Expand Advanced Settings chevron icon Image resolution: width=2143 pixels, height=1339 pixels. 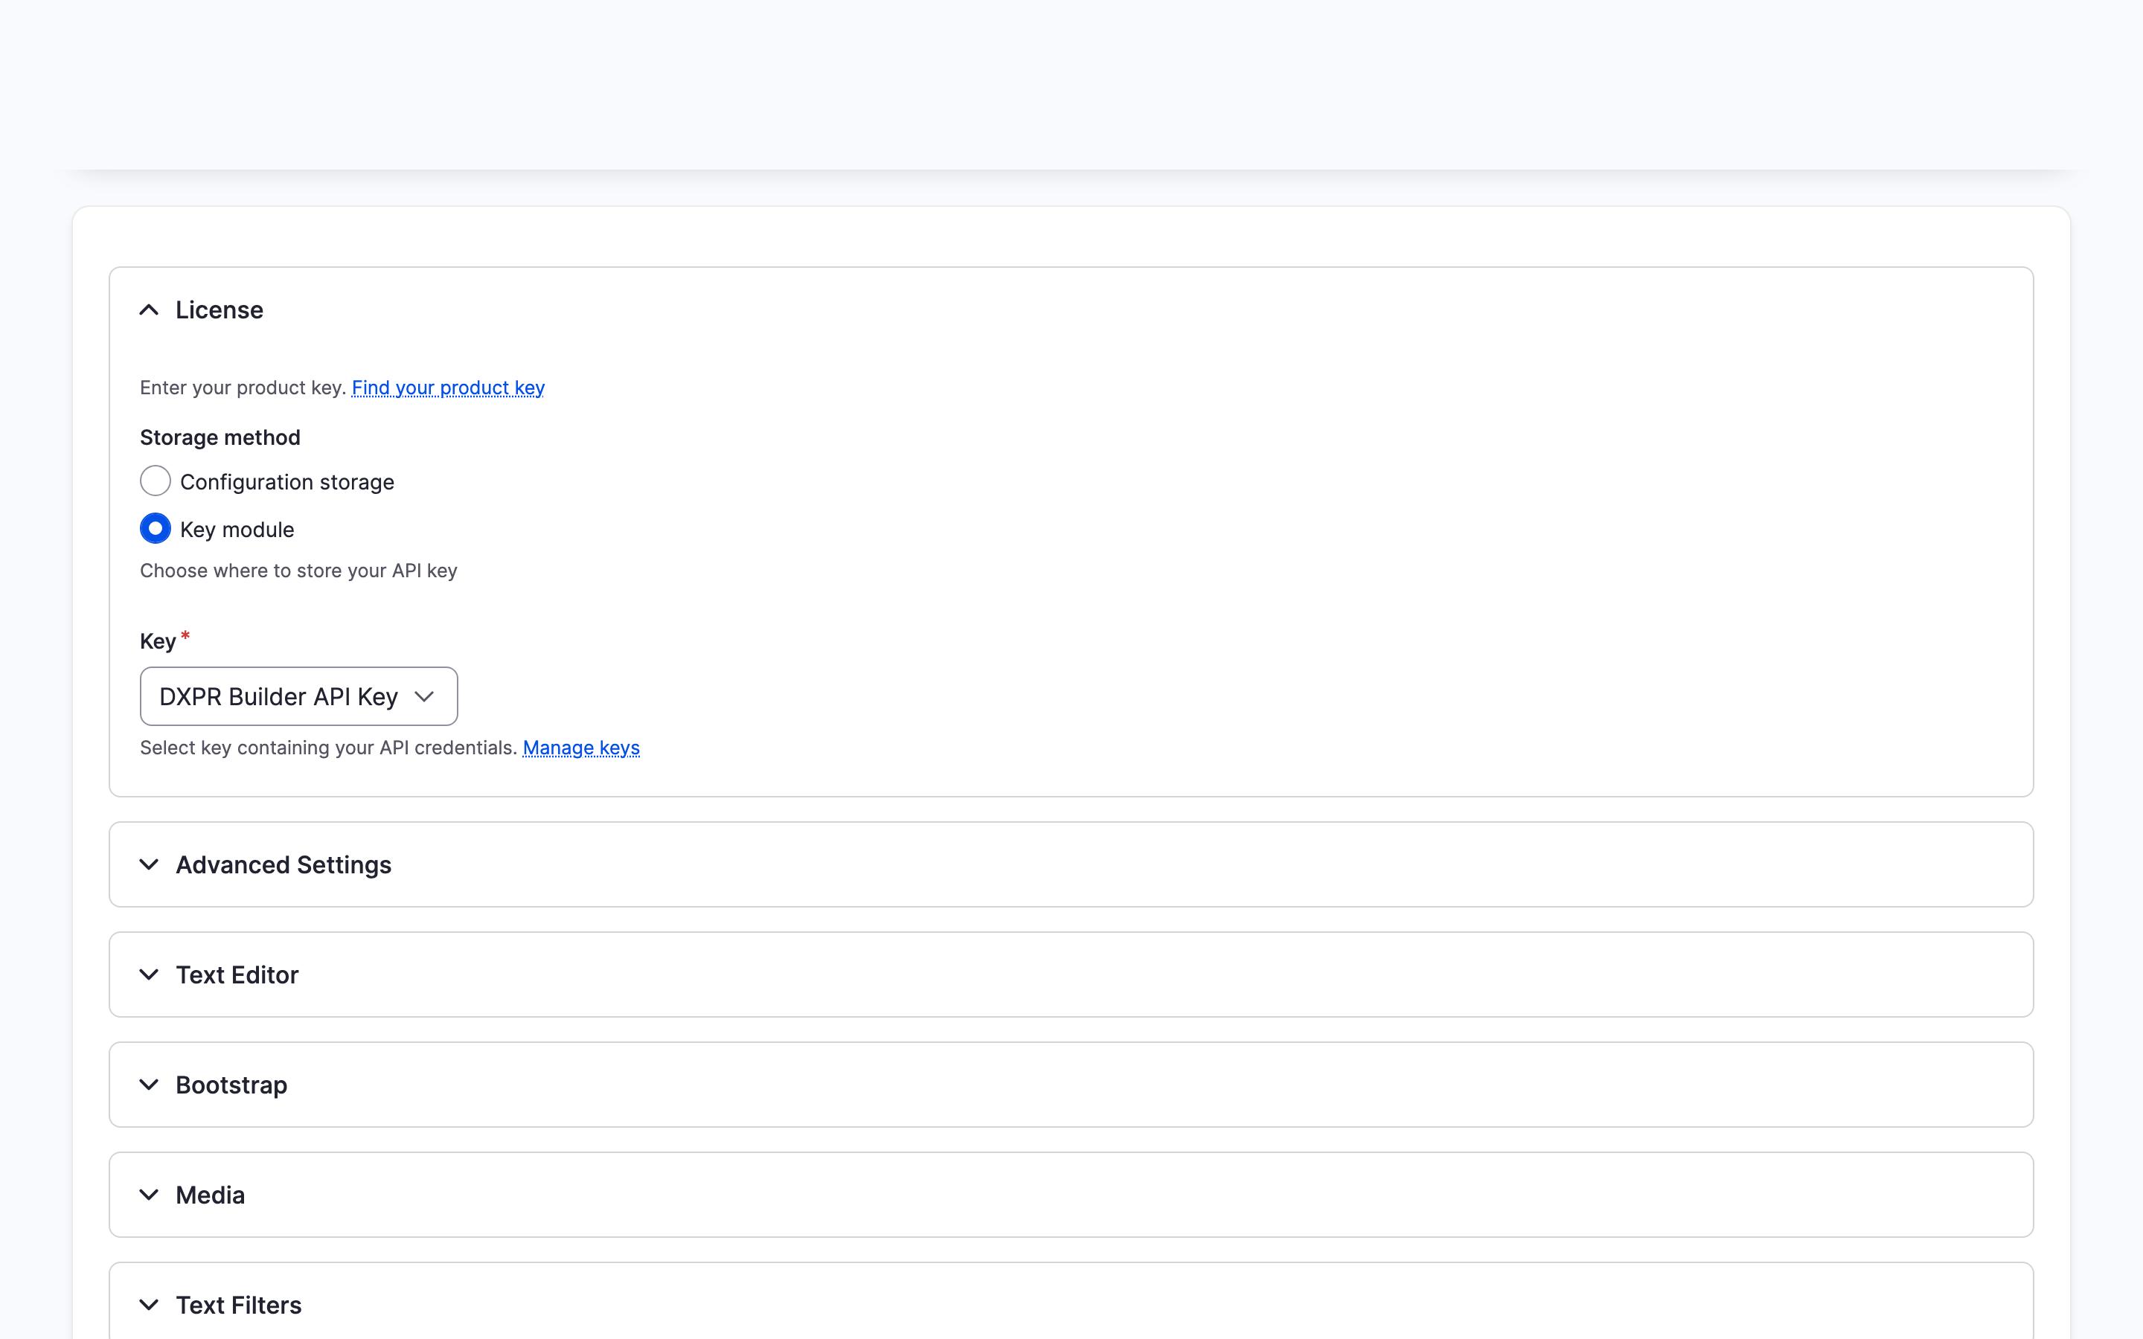pyautogui.click(x=149, y=864)
